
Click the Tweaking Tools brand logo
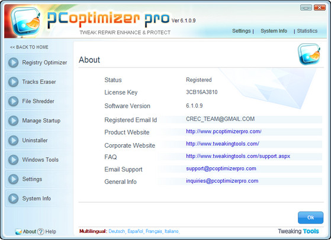coord(298,231)
